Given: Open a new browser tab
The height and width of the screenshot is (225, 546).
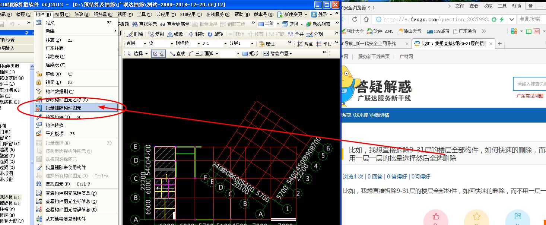Looking at the screenshot, I should pyautogui.click(x=500, y=44).
